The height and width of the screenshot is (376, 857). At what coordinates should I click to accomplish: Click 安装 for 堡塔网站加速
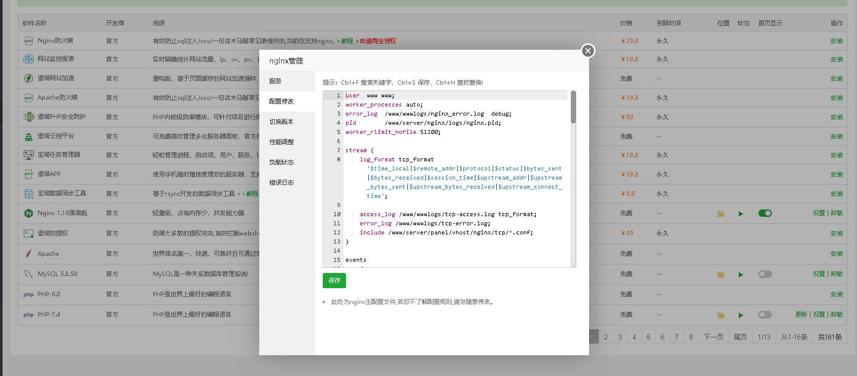837,79
